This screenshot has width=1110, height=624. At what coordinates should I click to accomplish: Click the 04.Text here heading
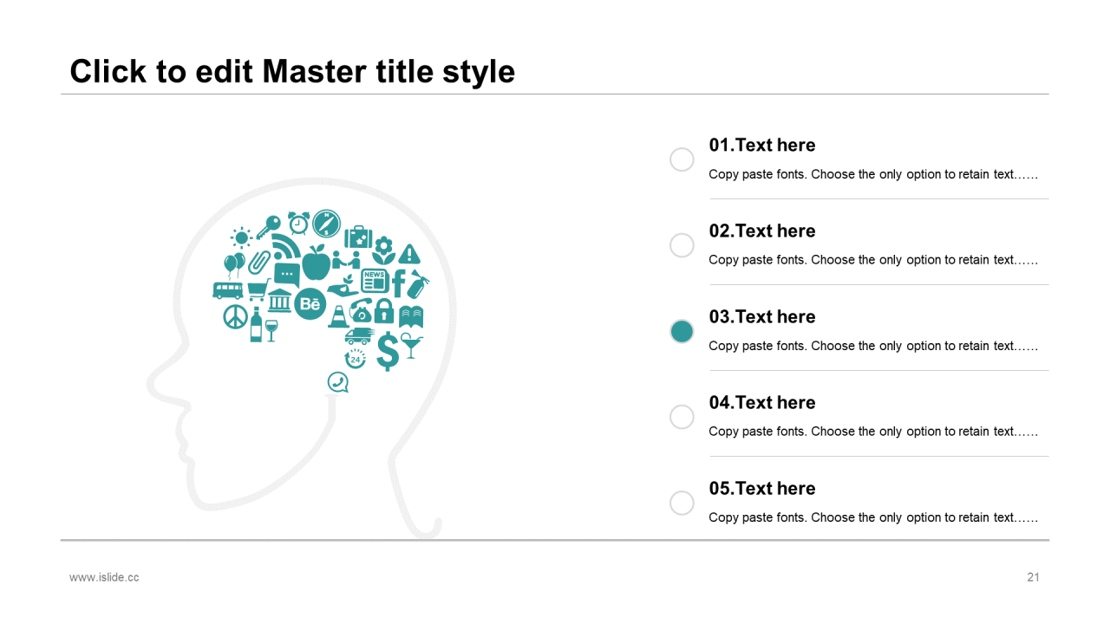point(762,402)
